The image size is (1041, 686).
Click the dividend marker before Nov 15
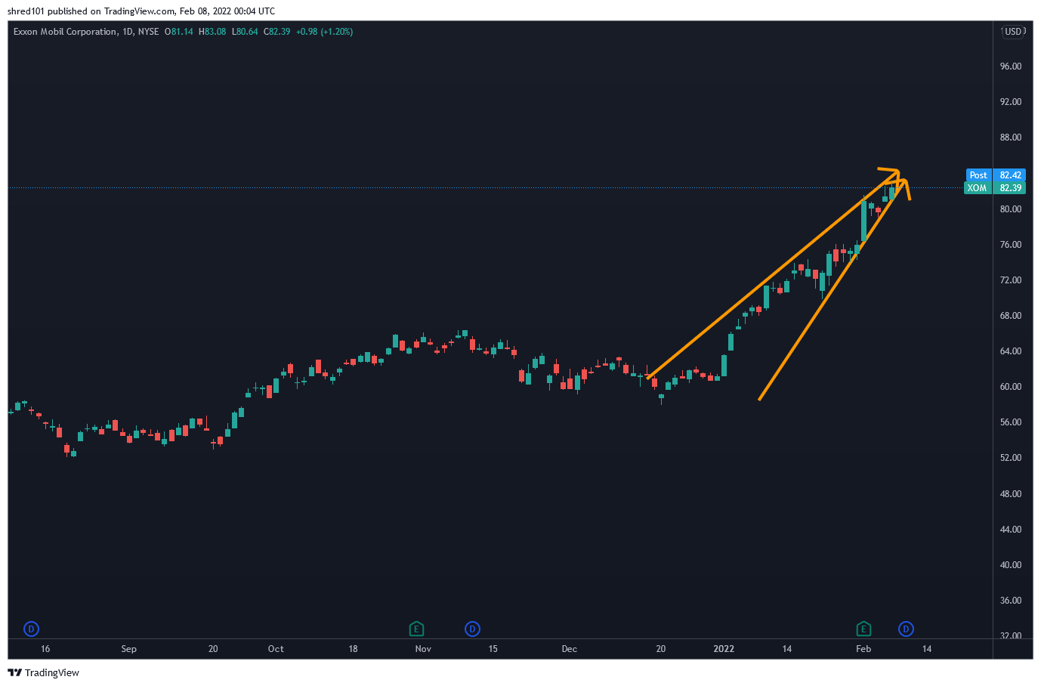point(472,629)
